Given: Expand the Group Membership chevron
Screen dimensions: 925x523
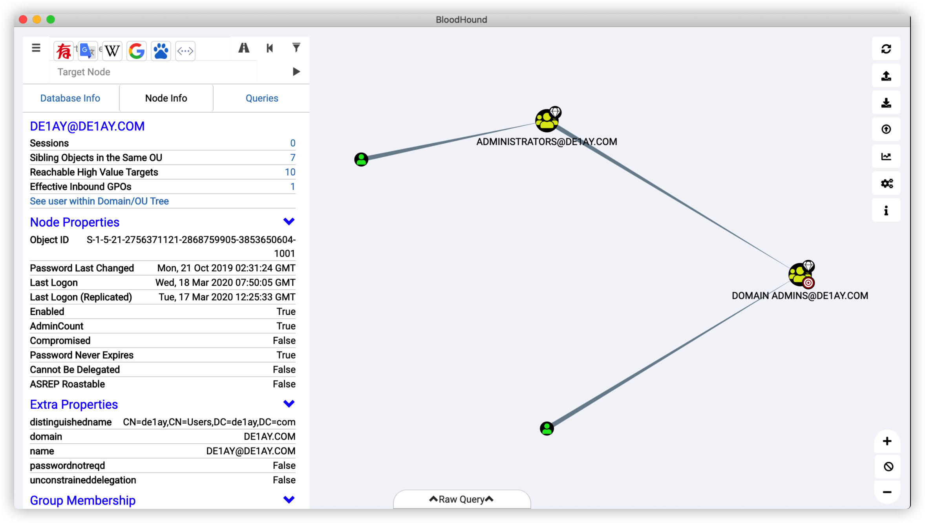Looking at the screenshot, I should click(289, 500).
